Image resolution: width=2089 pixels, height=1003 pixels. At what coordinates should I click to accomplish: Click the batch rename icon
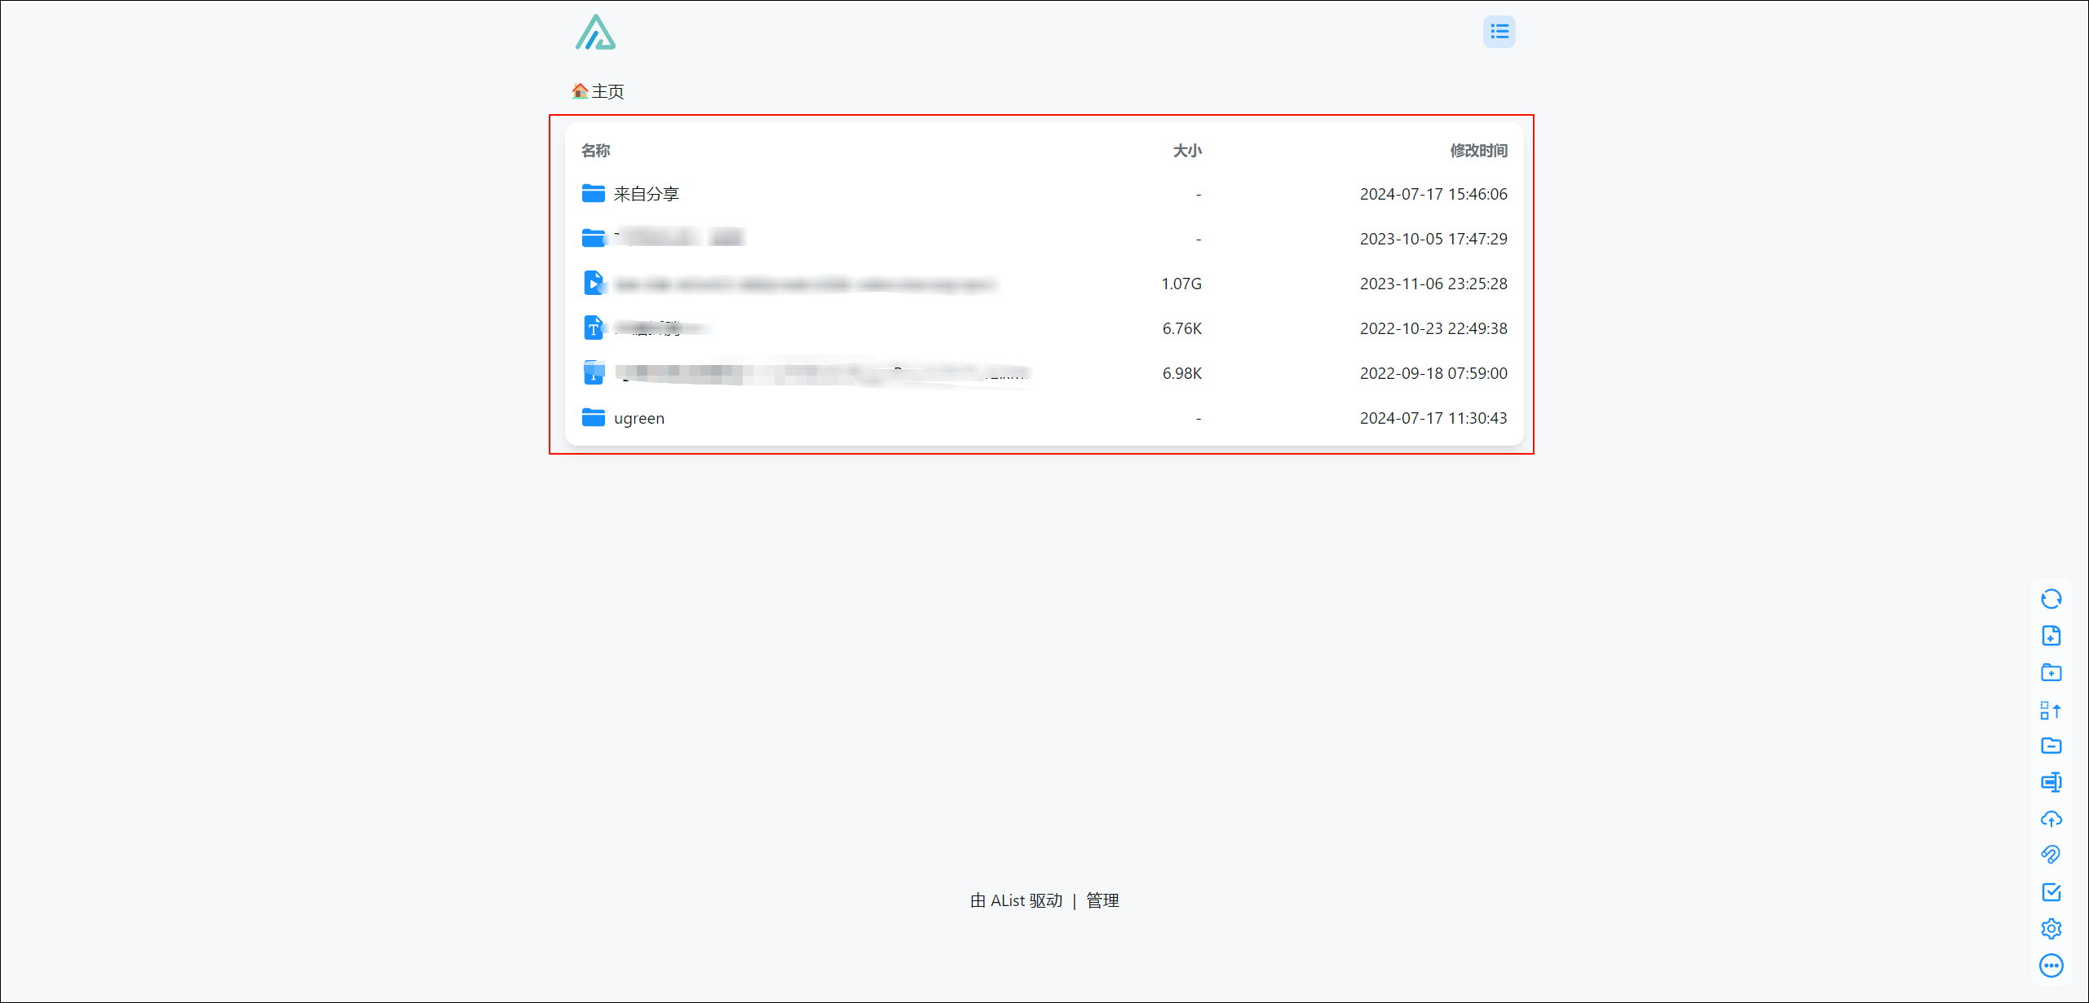(2051, 782)
